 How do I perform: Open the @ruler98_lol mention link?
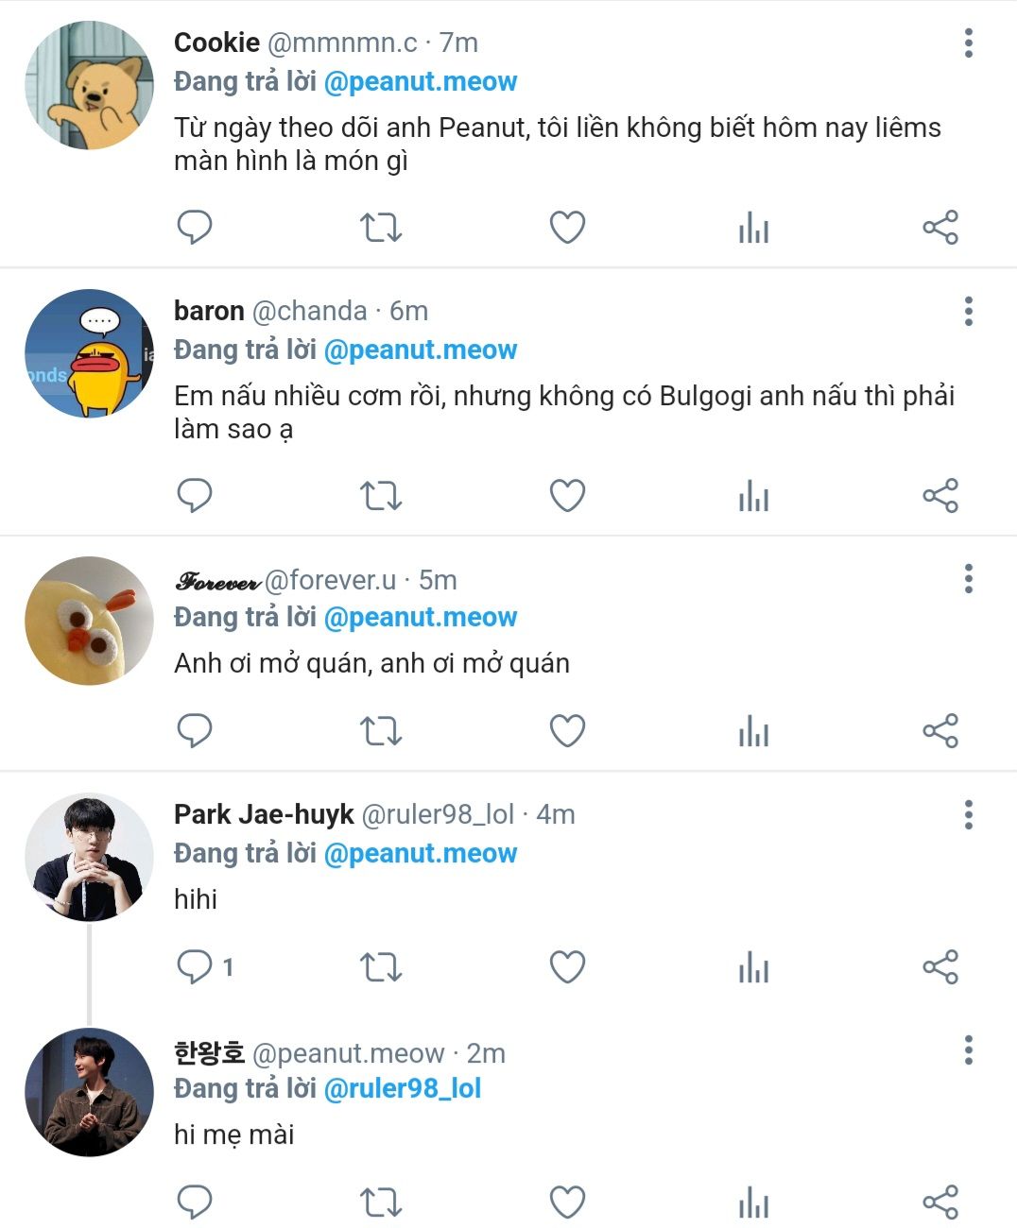point(403,1089)
